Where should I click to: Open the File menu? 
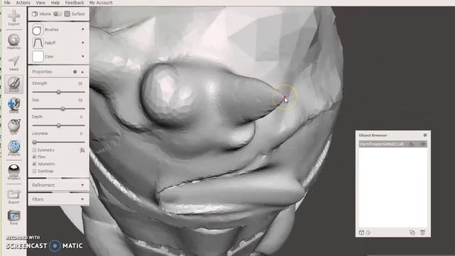click(7, 3)
